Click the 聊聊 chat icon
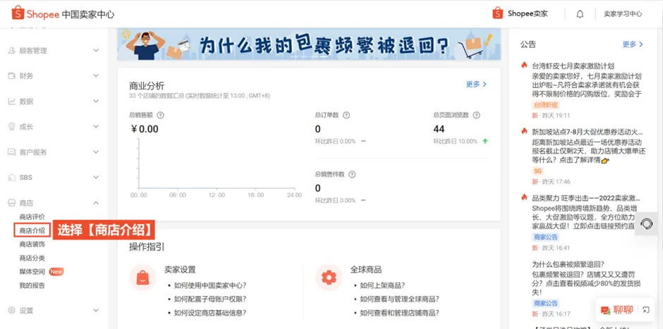 pos(605,311)
